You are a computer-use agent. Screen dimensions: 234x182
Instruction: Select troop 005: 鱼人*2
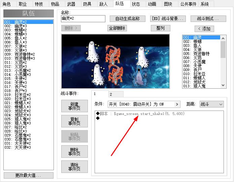point(29,38)
